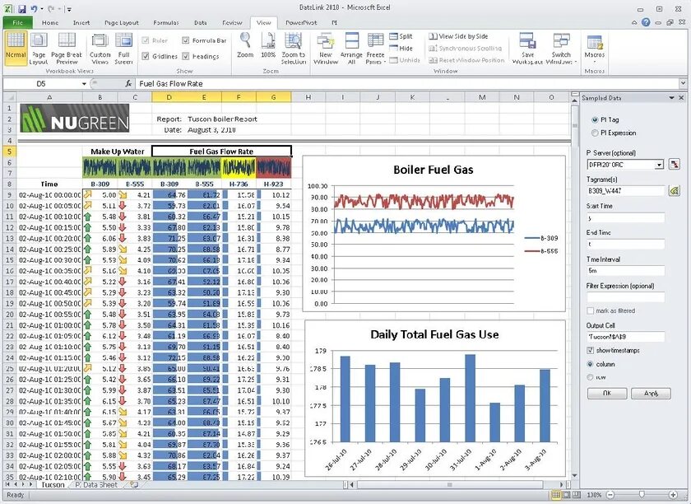Toggle the Headings checkbox
The image size is (691, 504).
pyautogui.click(x=186, y=56)
